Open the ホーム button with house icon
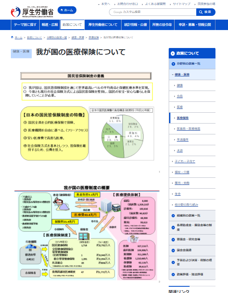 (67, 10)
